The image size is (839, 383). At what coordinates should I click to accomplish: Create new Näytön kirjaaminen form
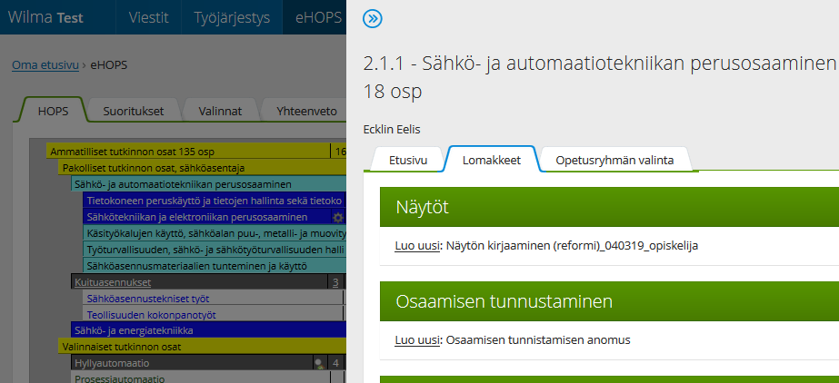point(416,245)
